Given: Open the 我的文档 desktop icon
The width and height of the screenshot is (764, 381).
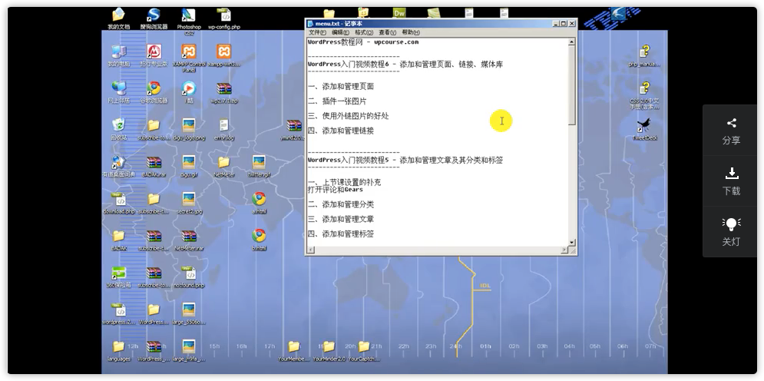Looking at the screenshot, I should [x=118, y=18].
